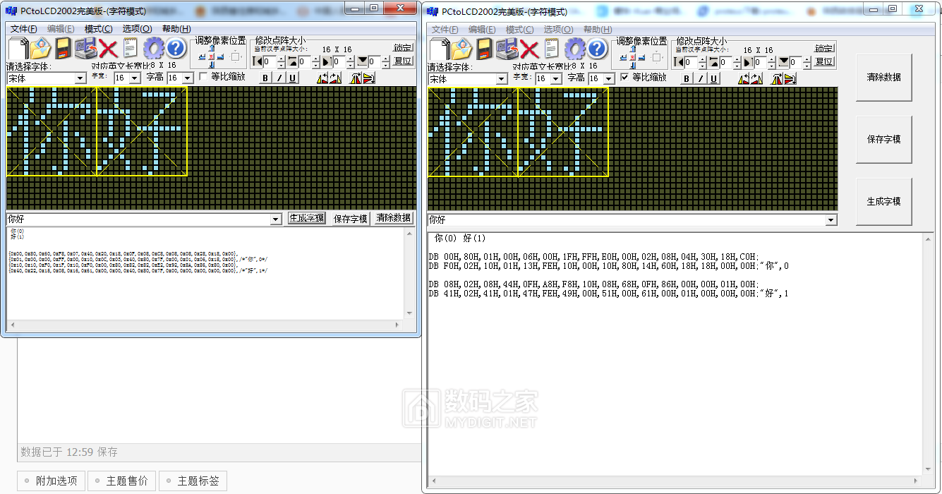This screenshot has height=494, width=942.
Task: Click red X delete icon in left window
Action: tap(108, 49)
